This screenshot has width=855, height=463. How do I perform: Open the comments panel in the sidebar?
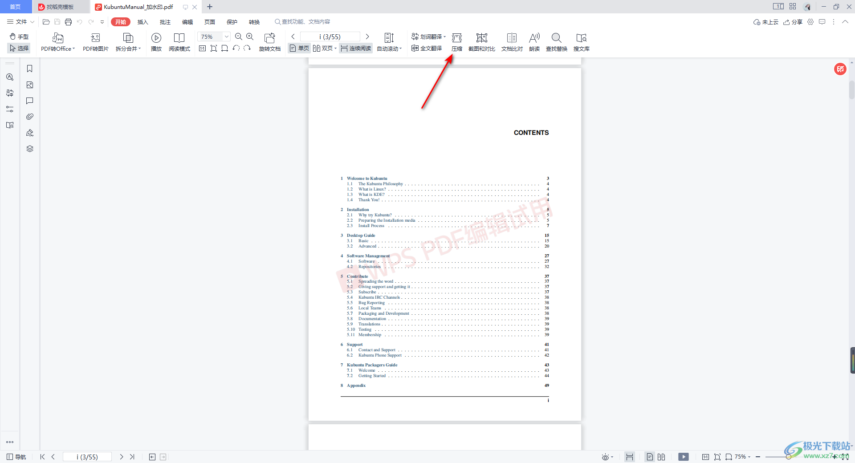click(x=30, y=101)
